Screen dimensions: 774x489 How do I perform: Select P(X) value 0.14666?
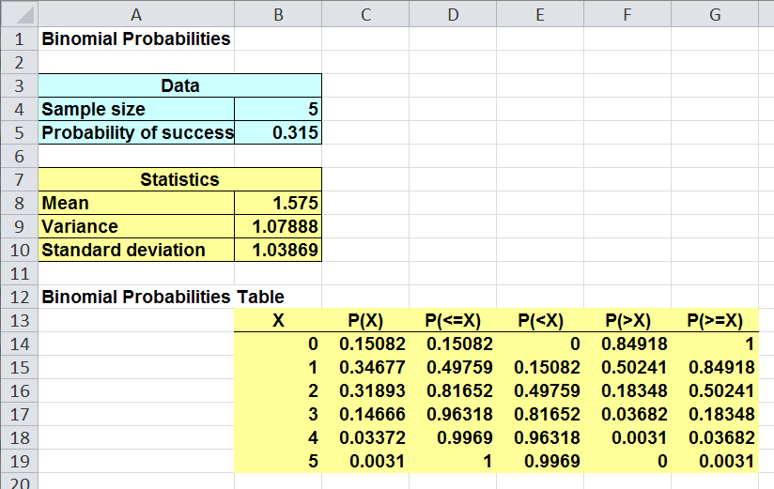coord(365,414)
